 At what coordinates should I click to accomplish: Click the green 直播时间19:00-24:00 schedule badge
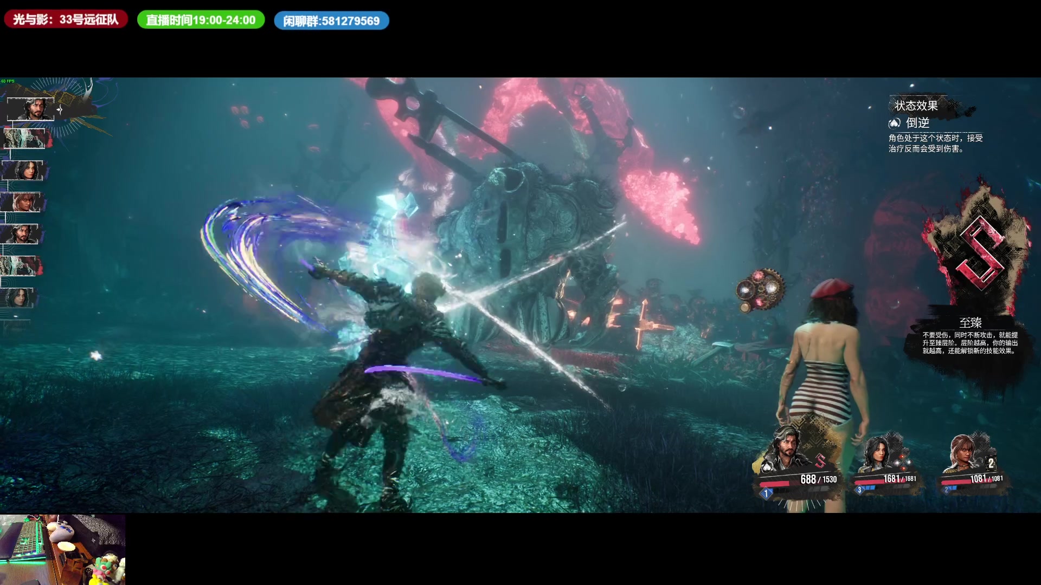(x=201, y=20)
